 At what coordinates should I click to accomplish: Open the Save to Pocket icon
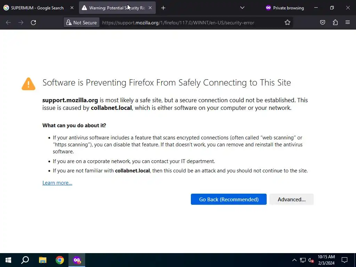point(323,23)
